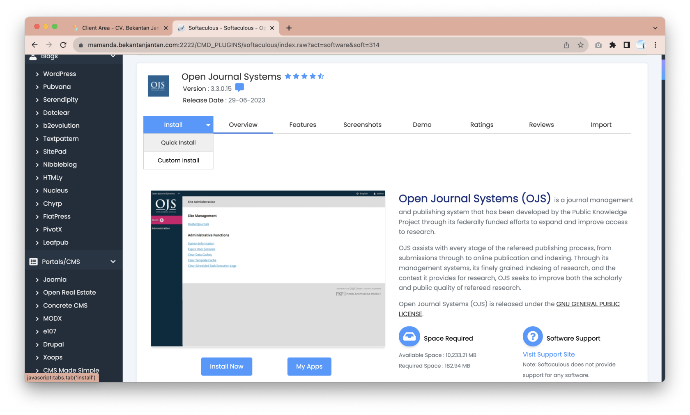Open the Chrome three-dot menu

(x=655, y=45)
